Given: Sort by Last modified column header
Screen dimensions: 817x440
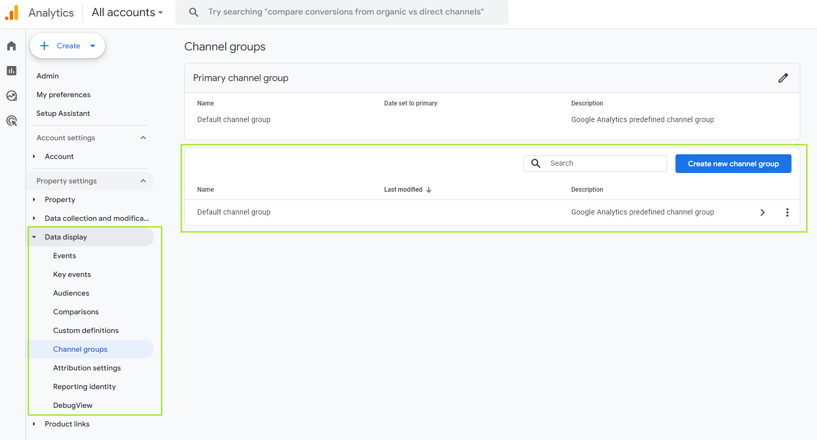Looking at the screenshot, I should coord(403,190).
